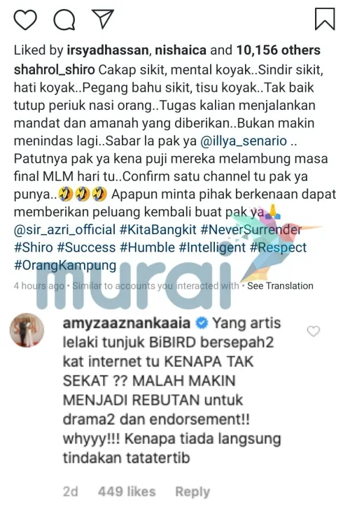Open comments via speech bubble icon
350x523 pixels.
[64, 20]
